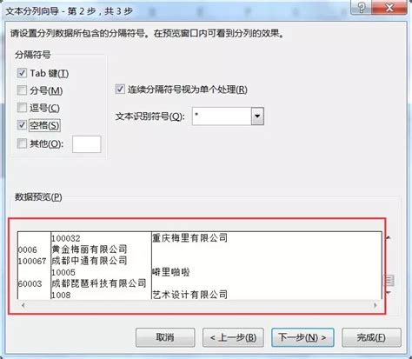Image resolution: width=412 pixels, height=359 pixels.
Task: Proceed with 下一步 button
Action: tap(302, 337)
